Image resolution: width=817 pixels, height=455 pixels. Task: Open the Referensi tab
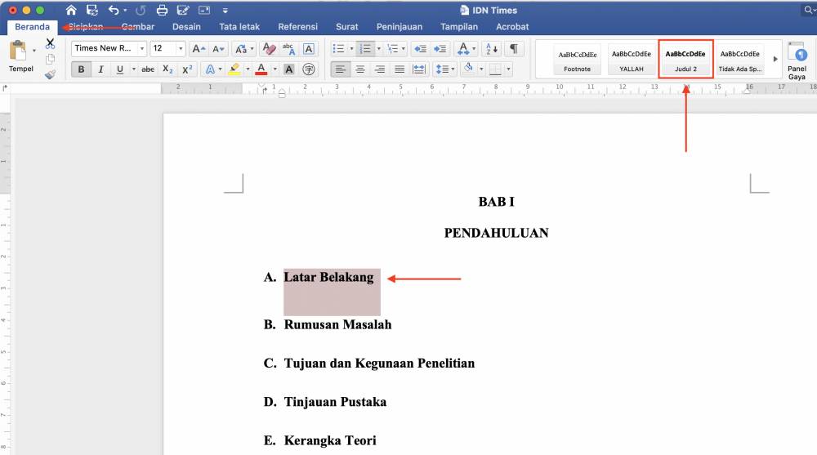tap(297, 27)
